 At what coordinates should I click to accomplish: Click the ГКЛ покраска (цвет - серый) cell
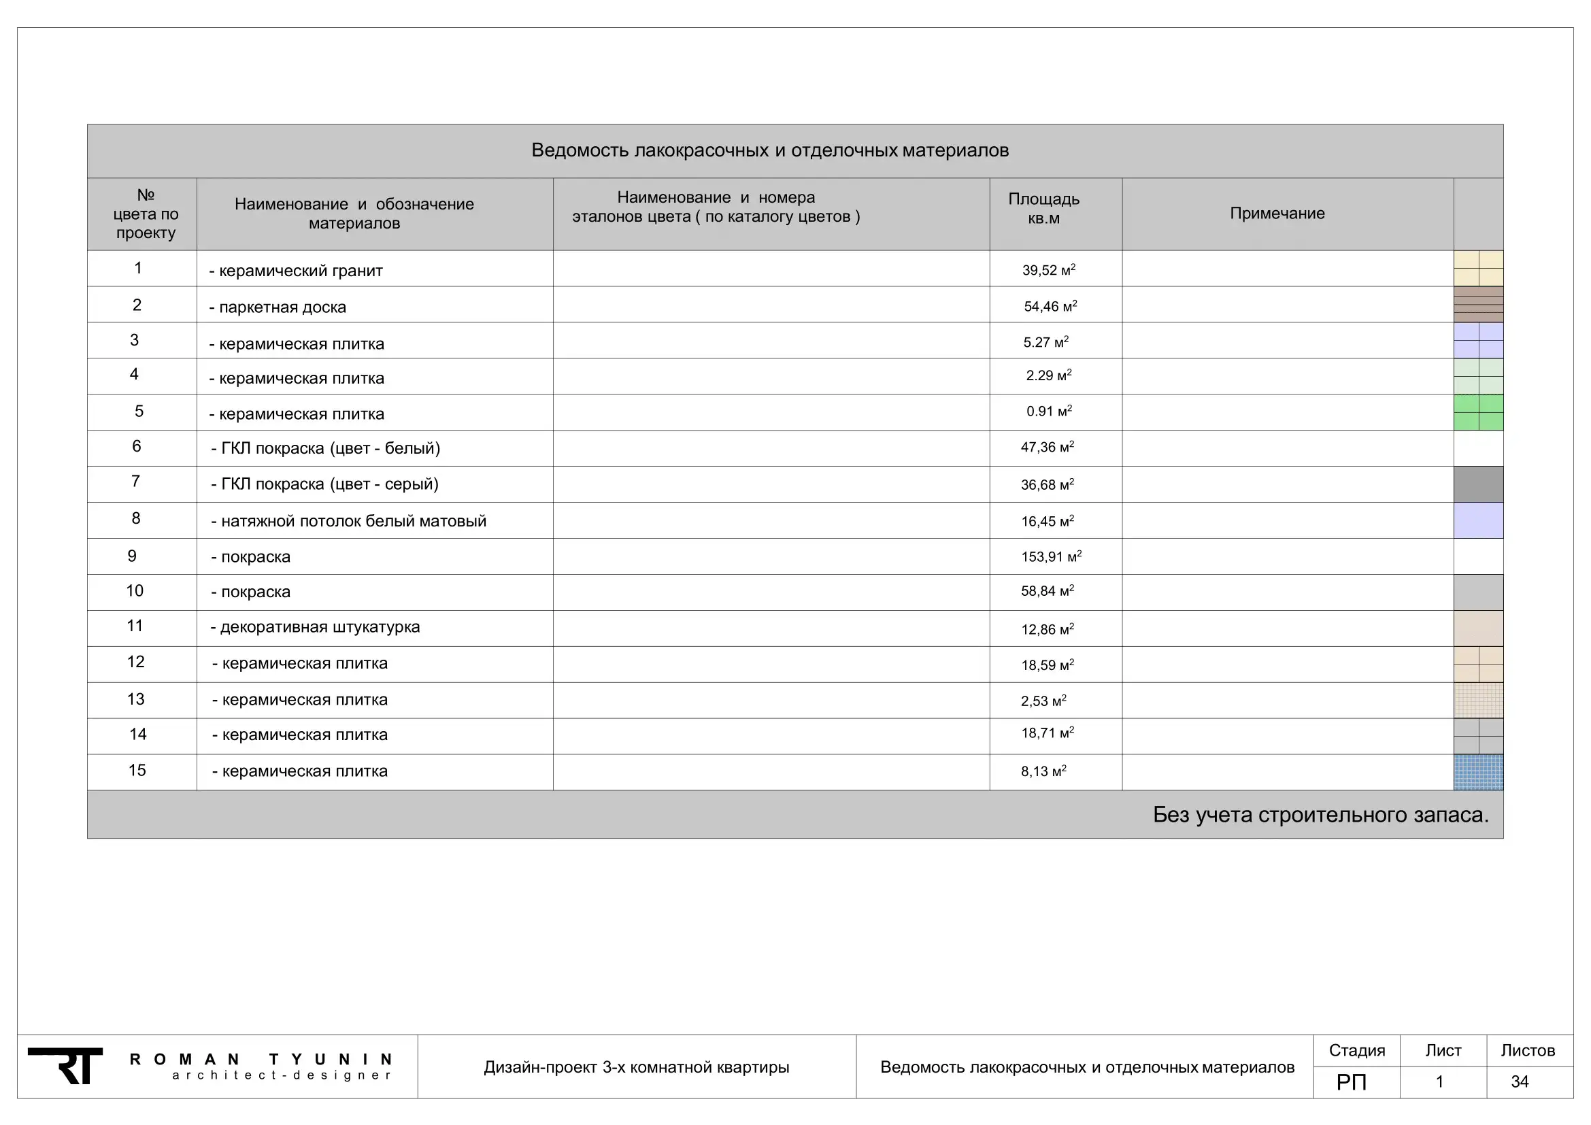pos(375,484)
